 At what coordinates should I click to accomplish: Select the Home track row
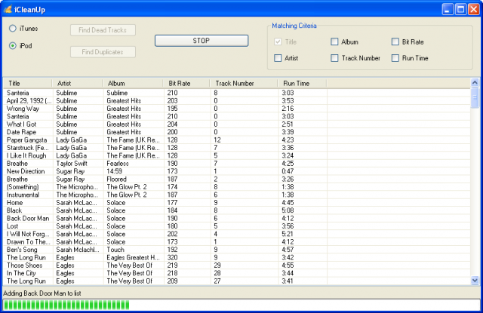237,203
